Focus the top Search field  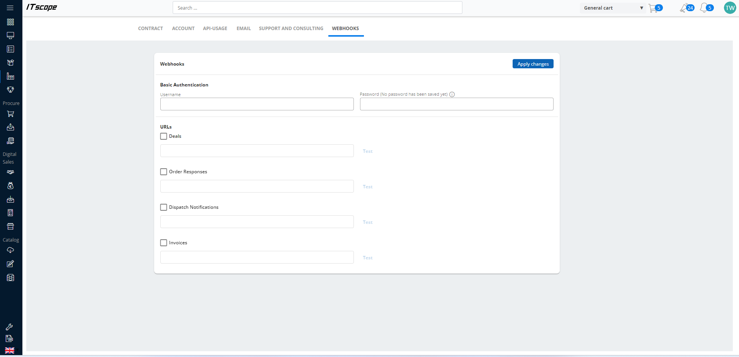[x=318, y=8]
